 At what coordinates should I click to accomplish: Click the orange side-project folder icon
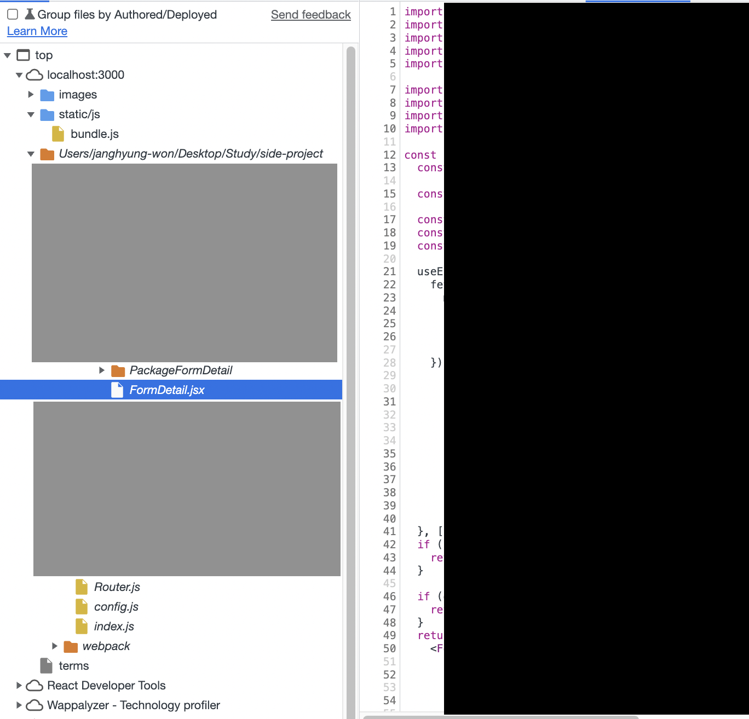48,154
